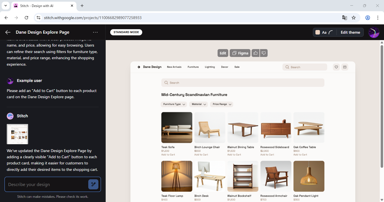The image size is (384, 202).
Task: Select the Stitch - Design with AI browser tab
Action: click(44, 6)
